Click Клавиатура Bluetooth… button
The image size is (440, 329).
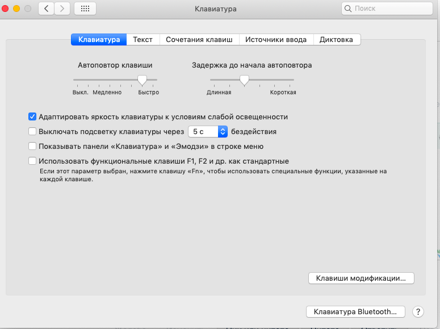(355, 311)
